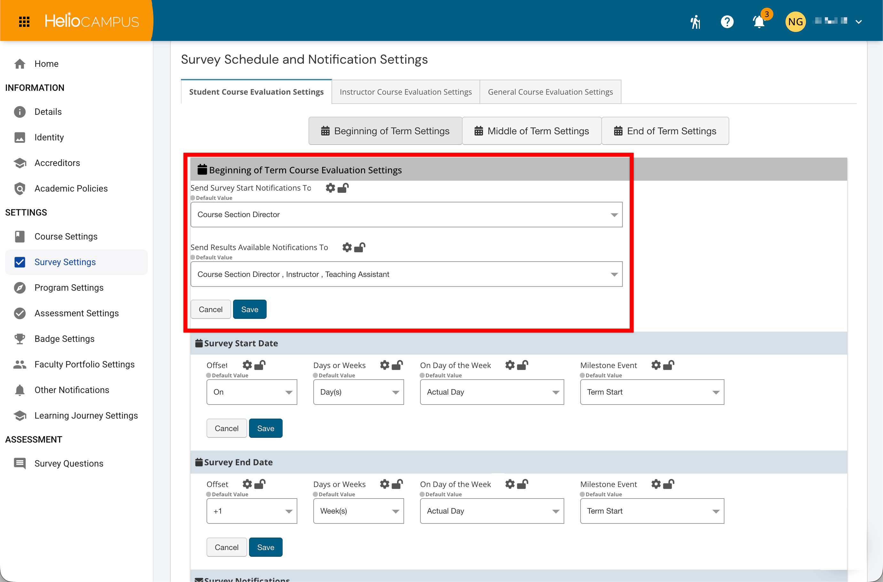Click gear icon for Survey End Date Offset
This screenshot has width=883, height=582.
coord(247,484)
